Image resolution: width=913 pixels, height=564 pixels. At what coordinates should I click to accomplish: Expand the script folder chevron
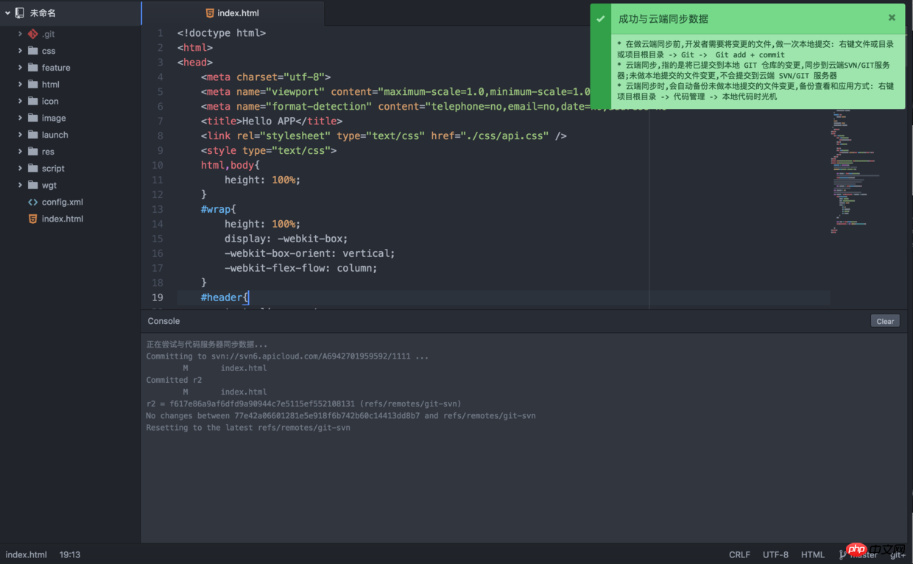coord(20,169)
